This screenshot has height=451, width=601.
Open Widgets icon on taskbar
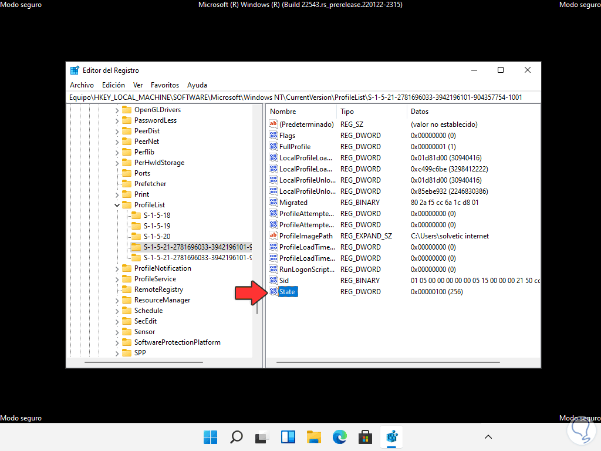[288, 437]
